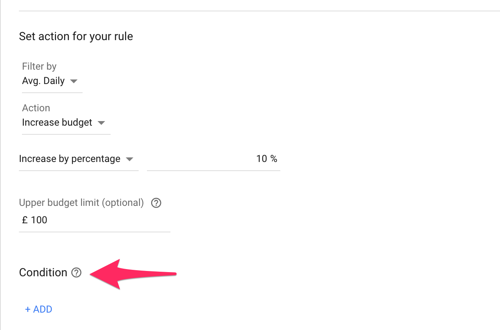
Task: Click the Upper budget limit (optional) label
Action: point(81,203)
